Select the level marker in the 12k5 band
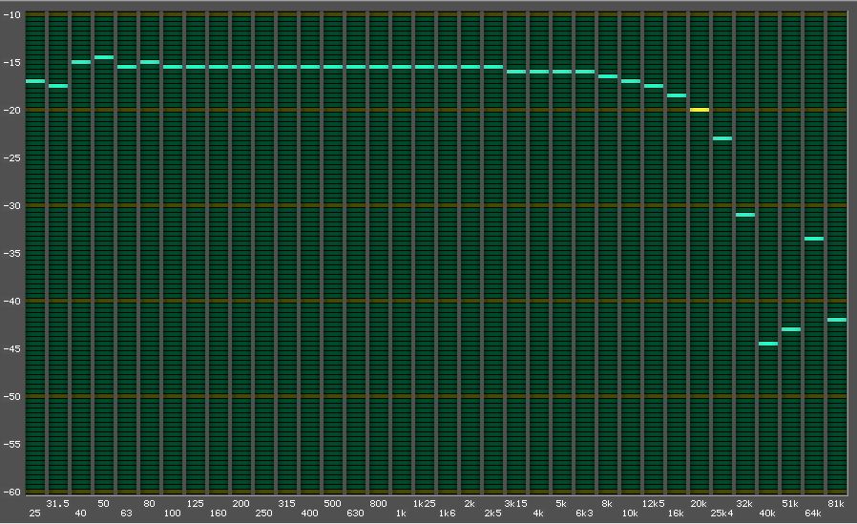The width and height of the screenshot is (857, 524). [653, 86]
